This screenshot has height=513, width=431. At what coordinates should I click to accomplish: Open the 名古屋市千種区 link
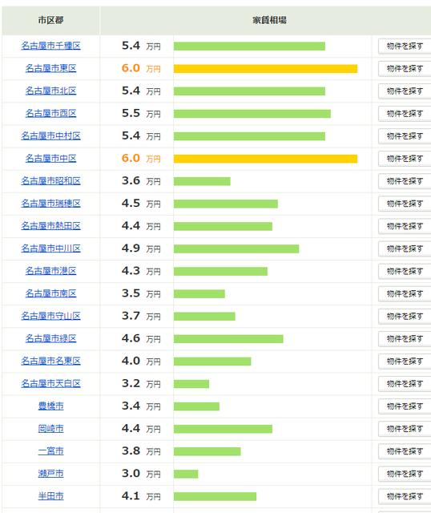click(50, 46)
